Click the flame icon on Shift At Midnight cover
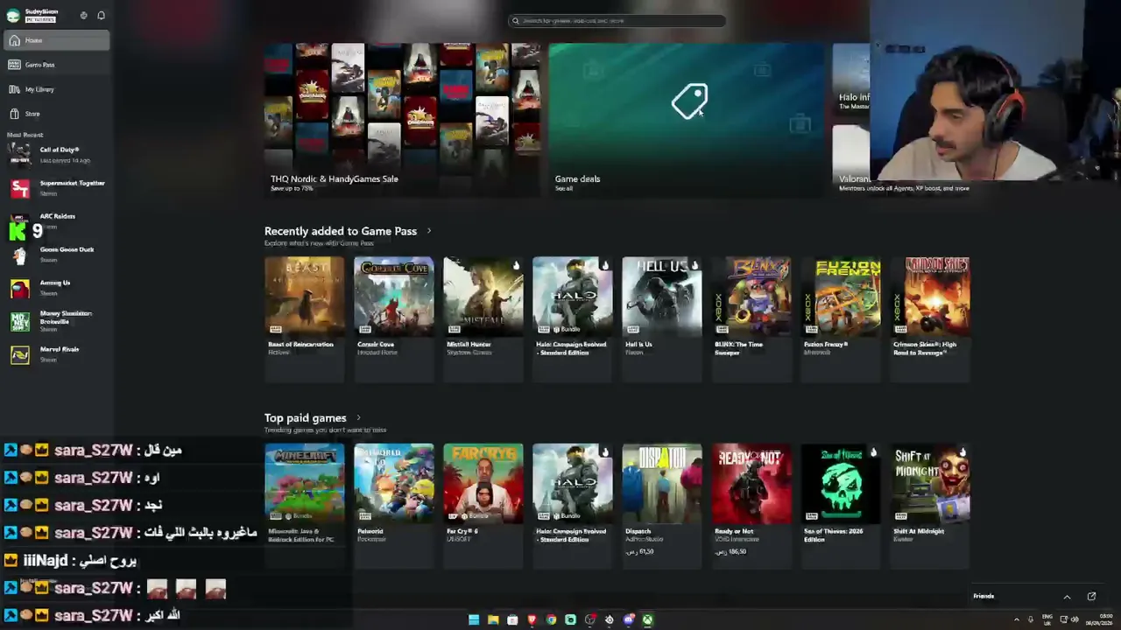Viewport: 1121px width, 630px height. click(x=962, y=452)
